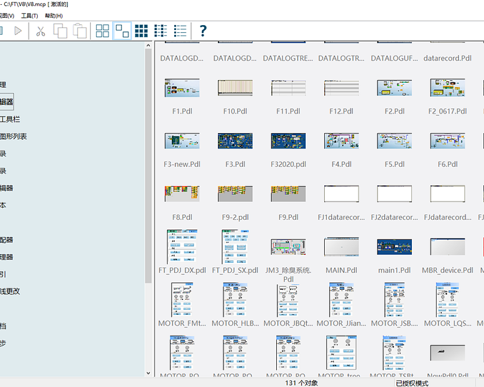Activate the project runtime play icon
Image resolution: width=484 pixels, height=387 pixels.
[x=19, y=30]
